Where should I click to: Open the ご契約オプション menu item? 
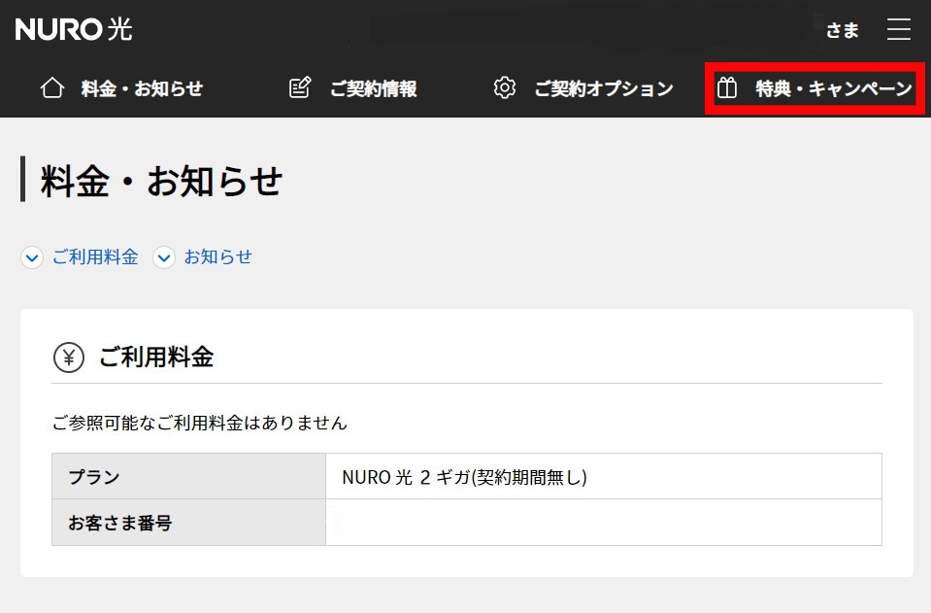coord(603,89)
